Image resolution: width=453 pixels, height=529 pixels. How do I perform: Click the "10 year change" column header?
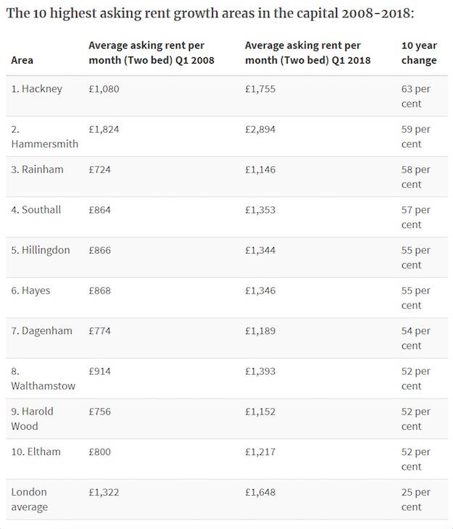click(419, 53)
